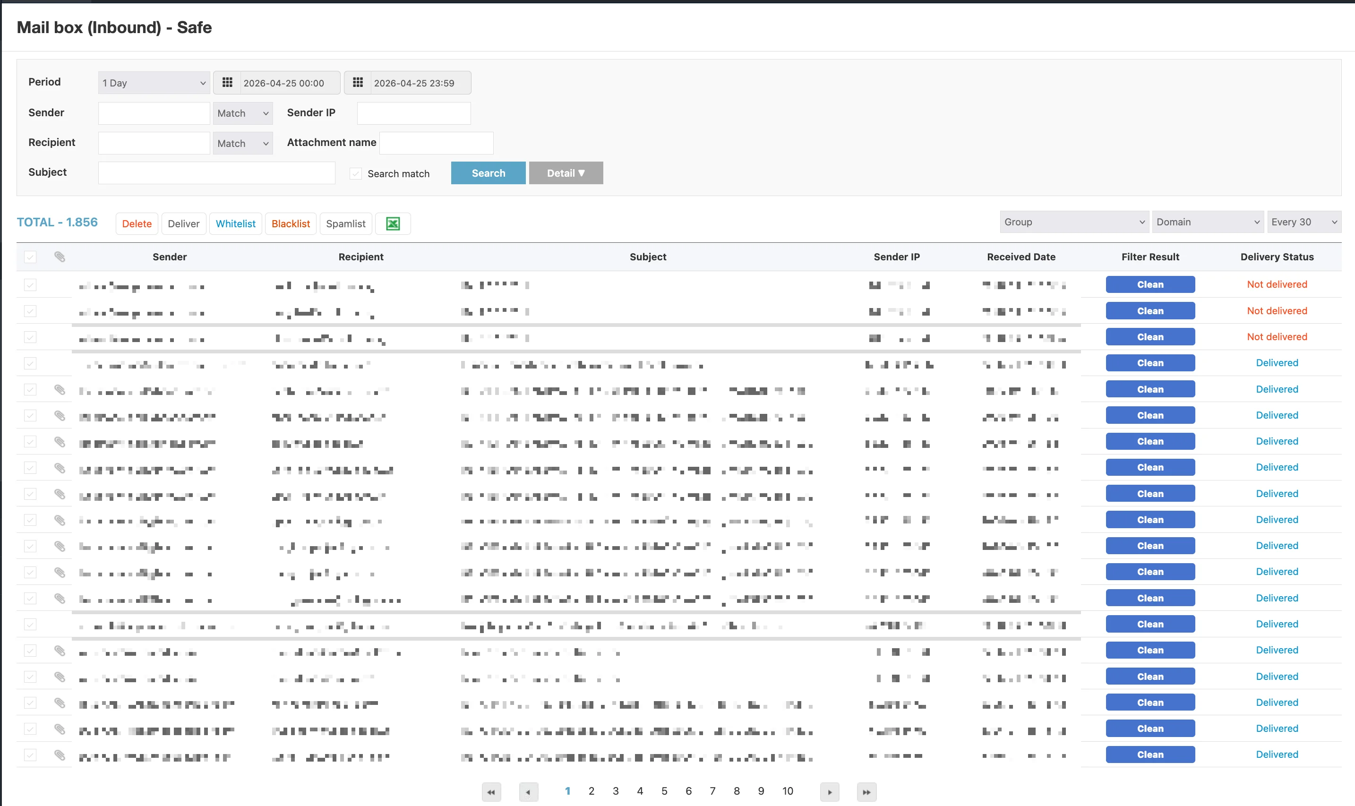
Task: Click the Search button
Action: click(x=488, y=173)
